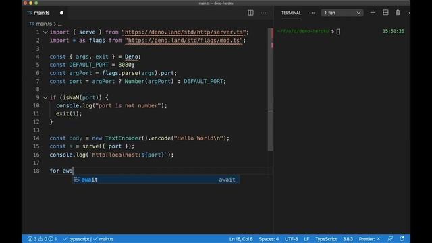Click the breadcrumb ellipsis after main.ts

click(x=60, y=24)
